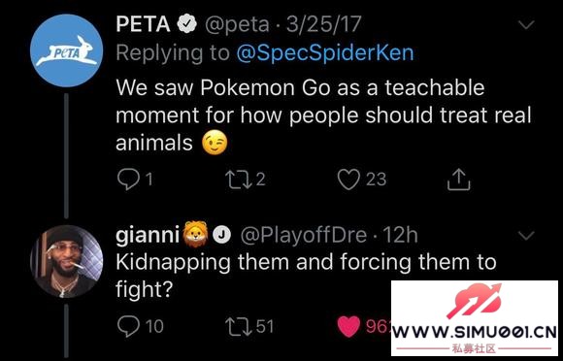Share PETA's tweet via the share icon

[x=458, y=180]
